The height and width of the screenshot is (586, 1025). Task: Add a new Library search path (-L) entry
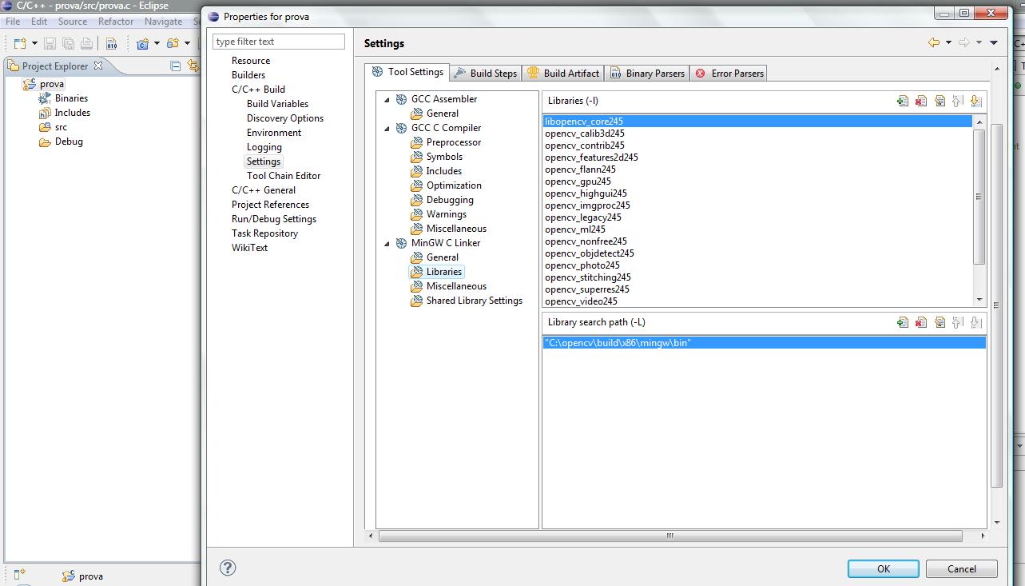click(903, 322)
